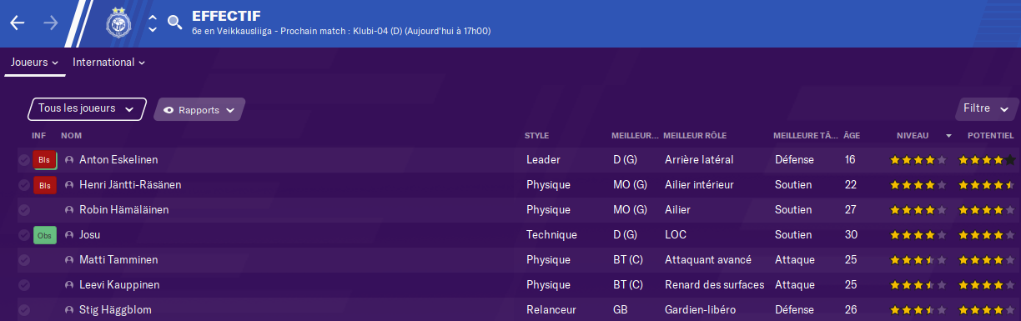The image size is (1021, 321).
Task: Toggle the selection check for Anton Eskelinen
Action: pyautogui.click(x=23, y=160)
